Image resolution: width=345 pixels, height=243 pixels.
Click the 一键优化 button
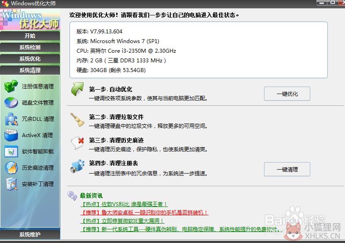287,94
